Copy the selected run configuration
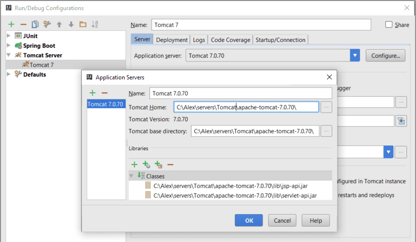 (x=35, y=25)
